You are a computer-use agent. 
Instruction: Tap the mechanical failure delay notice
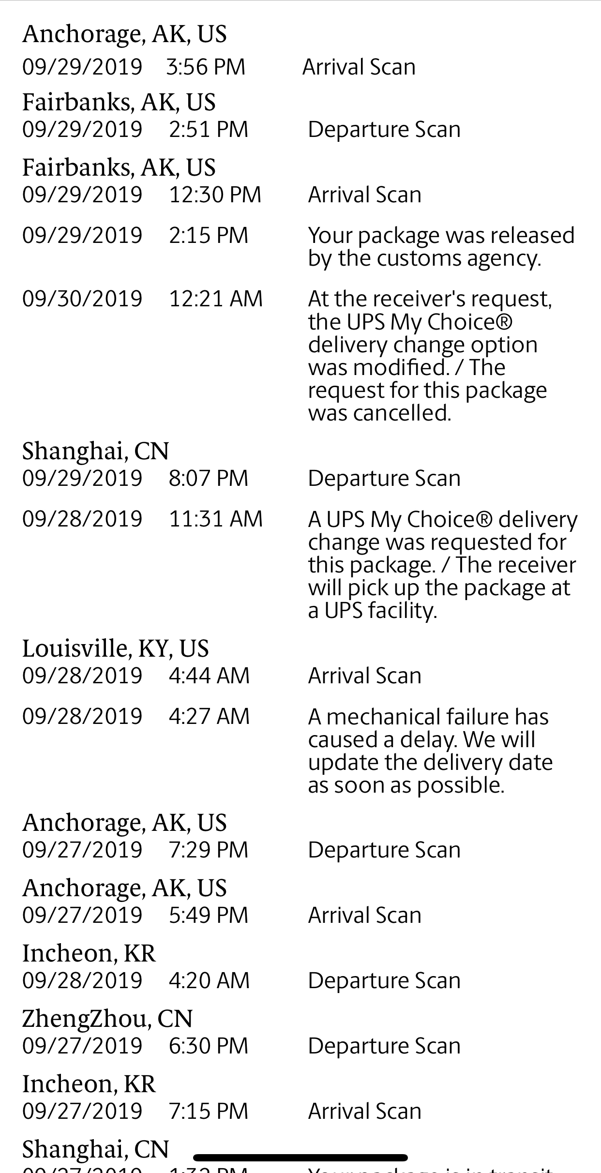(430, 751)
